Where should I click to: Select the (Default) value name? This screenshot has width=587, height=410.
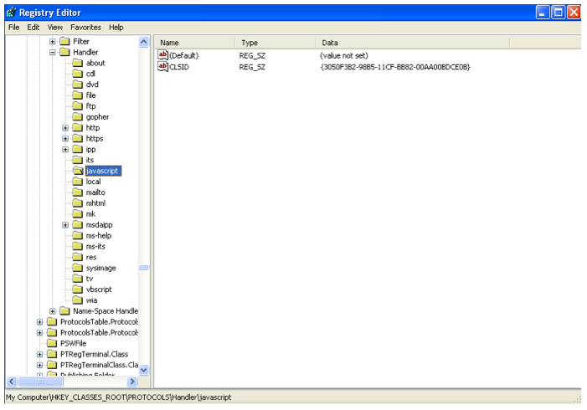(x=183, y=56)
